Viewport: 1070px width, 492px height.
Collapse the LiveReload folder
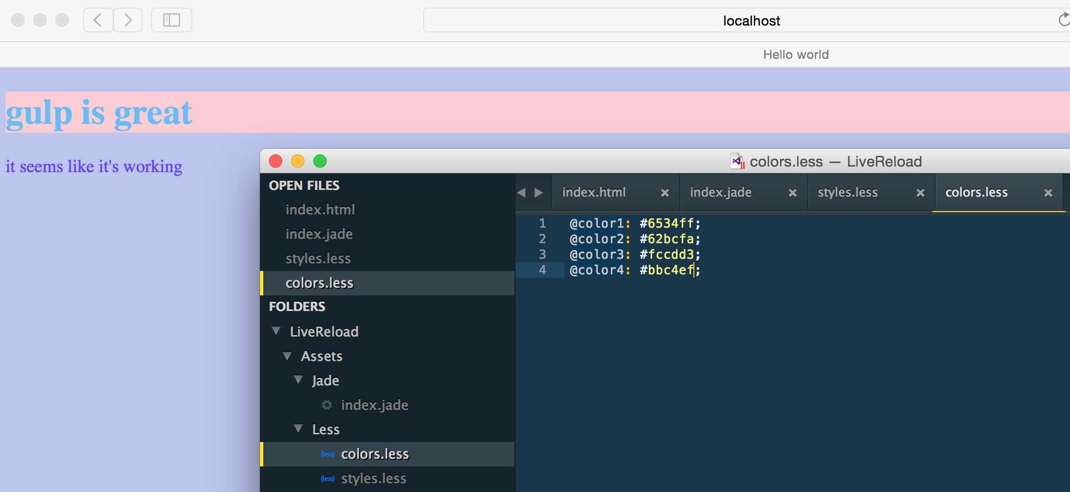[276, 331]
